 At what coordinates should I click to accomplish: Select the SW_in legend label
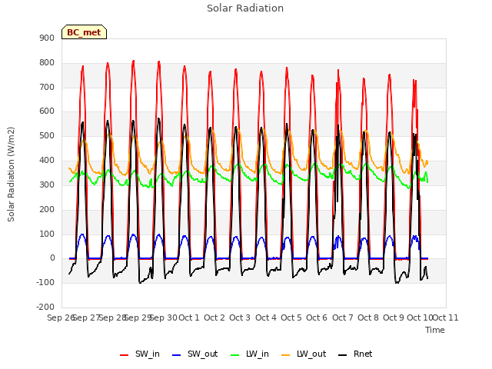pyautogui.click(x=148, y=354)
